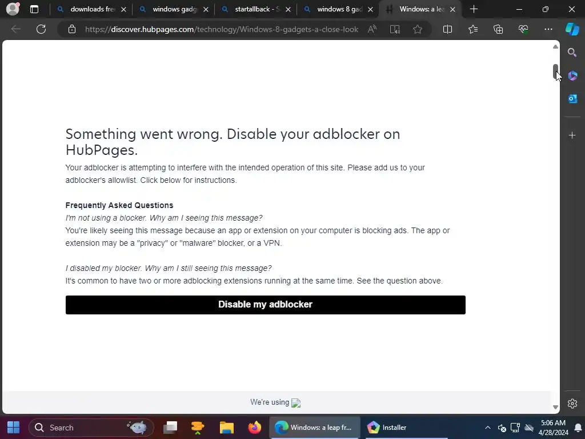Viewport: 585px width, 439px height.
Task: Customize sidebar with plus button
Action: 572,135
